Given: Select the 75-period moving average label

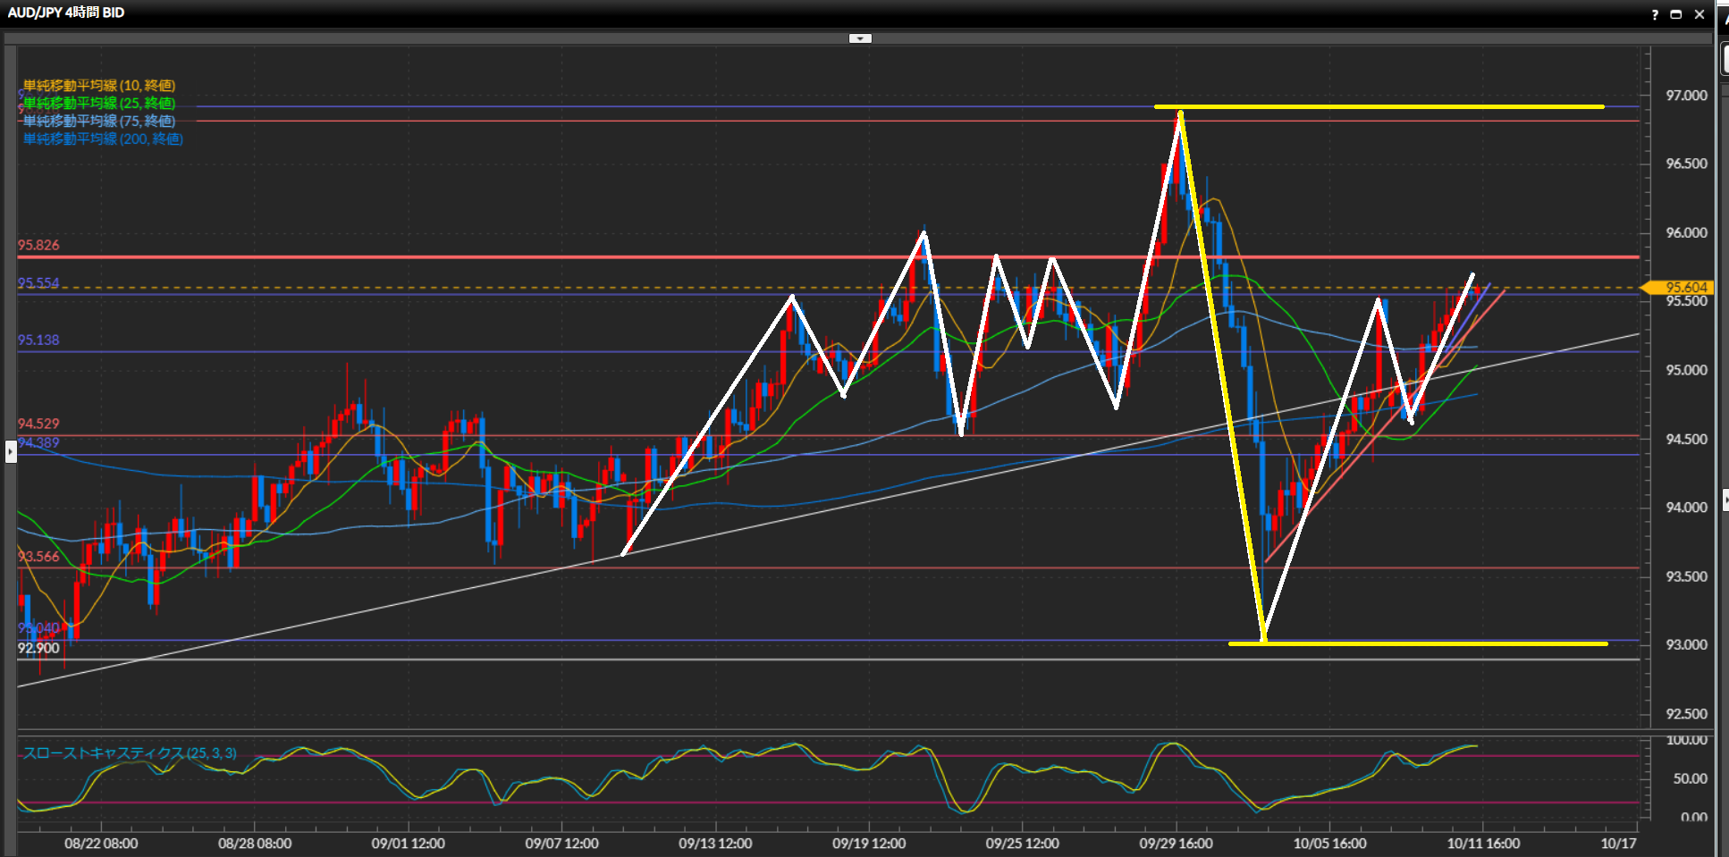Looking at the screenshot, I should (98, 122).
